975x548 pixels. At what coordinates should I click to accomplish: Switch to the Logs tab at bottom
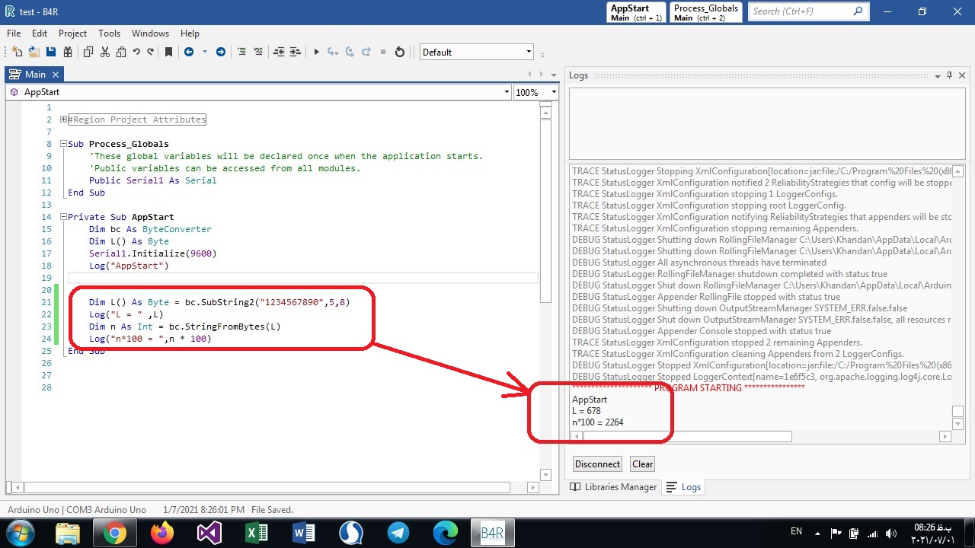[683, 487]
